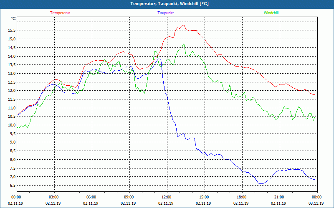Click the date label '03.11.19'
The image size is (334, 208).
pos(316,203)
